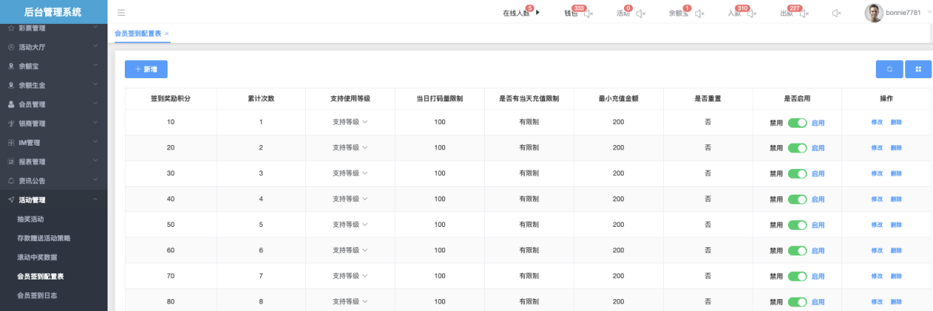Close the 会员签到配置表 tab

[167, 34]
